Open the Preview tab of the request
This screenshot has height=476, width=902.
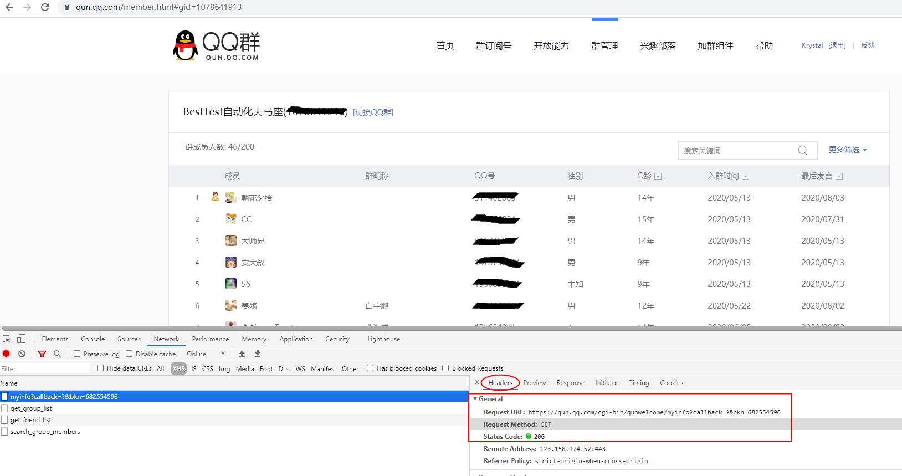click(x=534, y=382)
